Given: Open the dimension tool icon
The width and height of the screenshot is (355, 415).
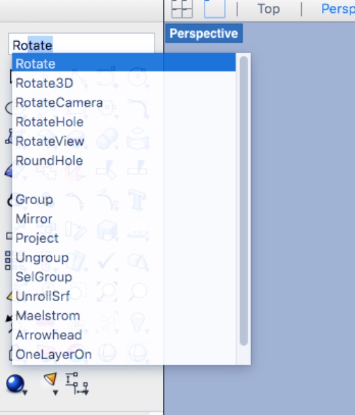Looking at the screenshot, I should 77,383.
